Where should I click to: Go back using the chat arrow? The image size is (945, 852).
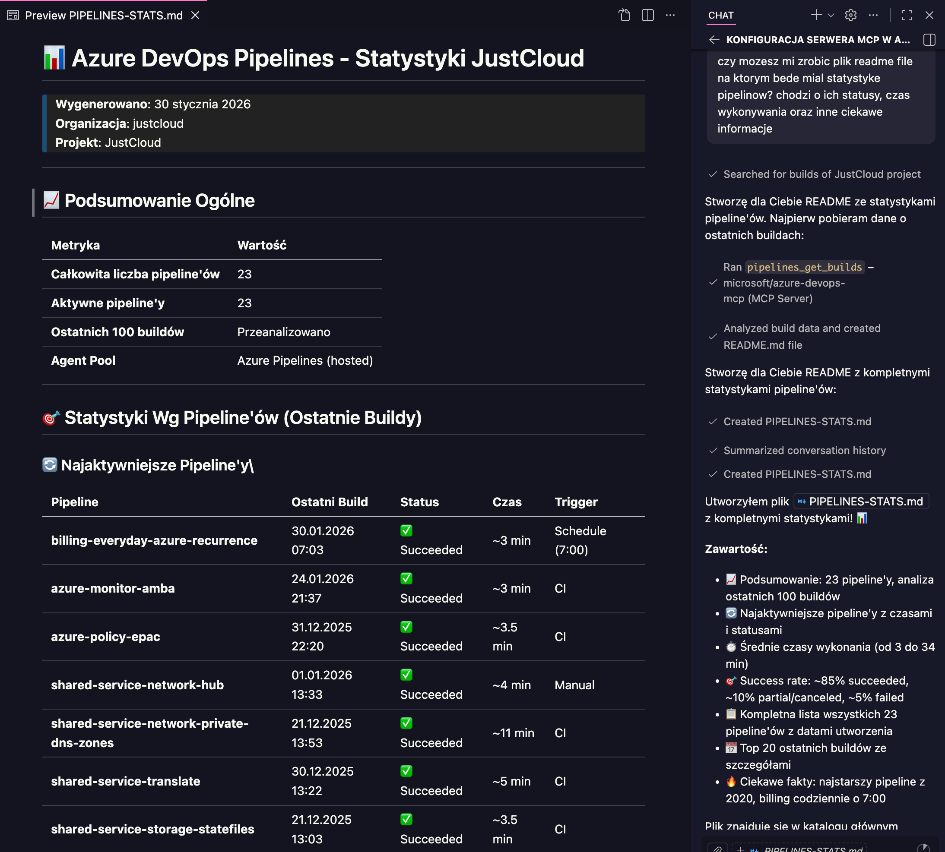pyautogui.click(x=714, y=40)
